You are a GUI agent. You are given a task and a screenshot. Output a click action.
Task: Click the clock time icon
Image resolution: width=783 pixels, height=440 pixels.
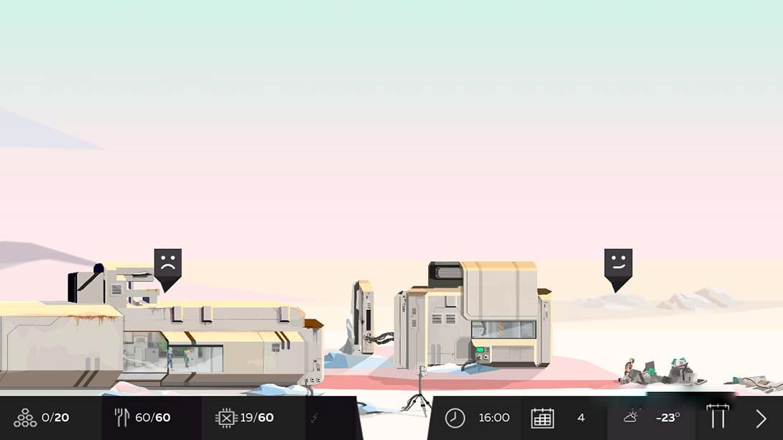point(455,418)
